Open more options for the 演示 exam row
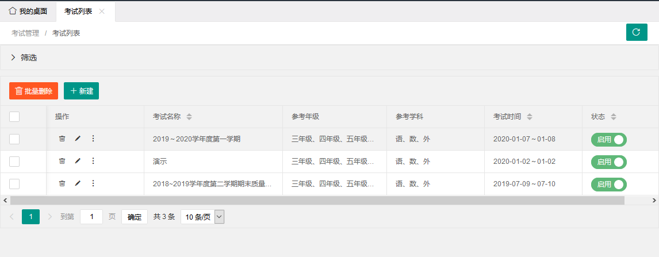 93,161
